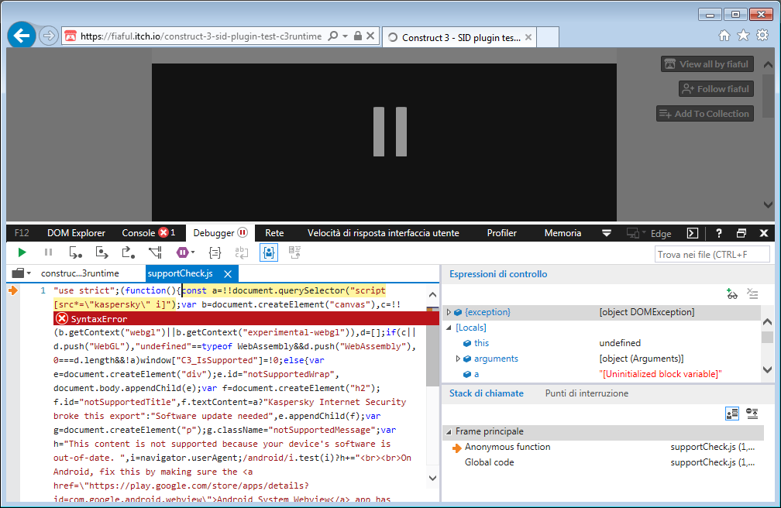
Task: Click the red error count badge on Console
Action: coord(163,232)
